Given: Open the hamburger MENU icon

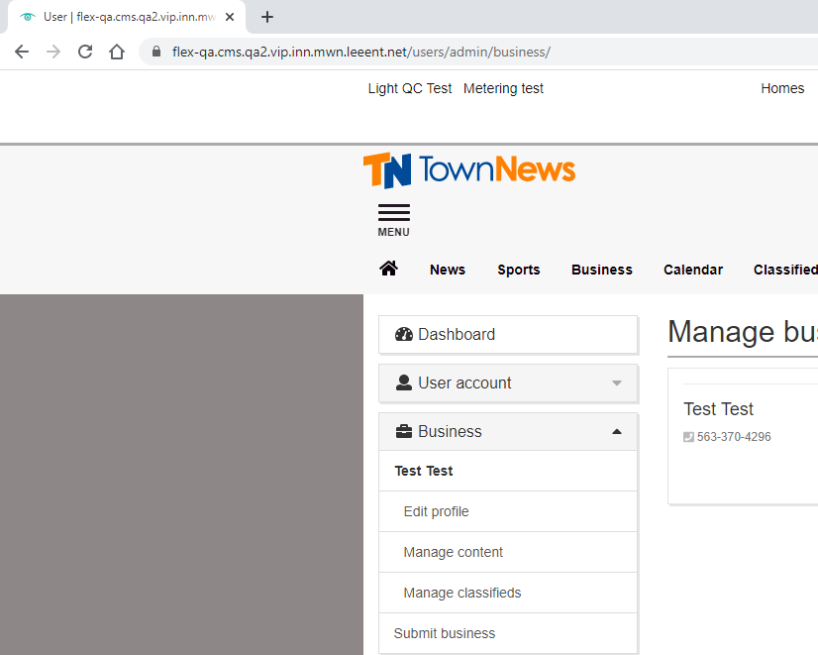Looking at the screenshot, I should [393, 219].
